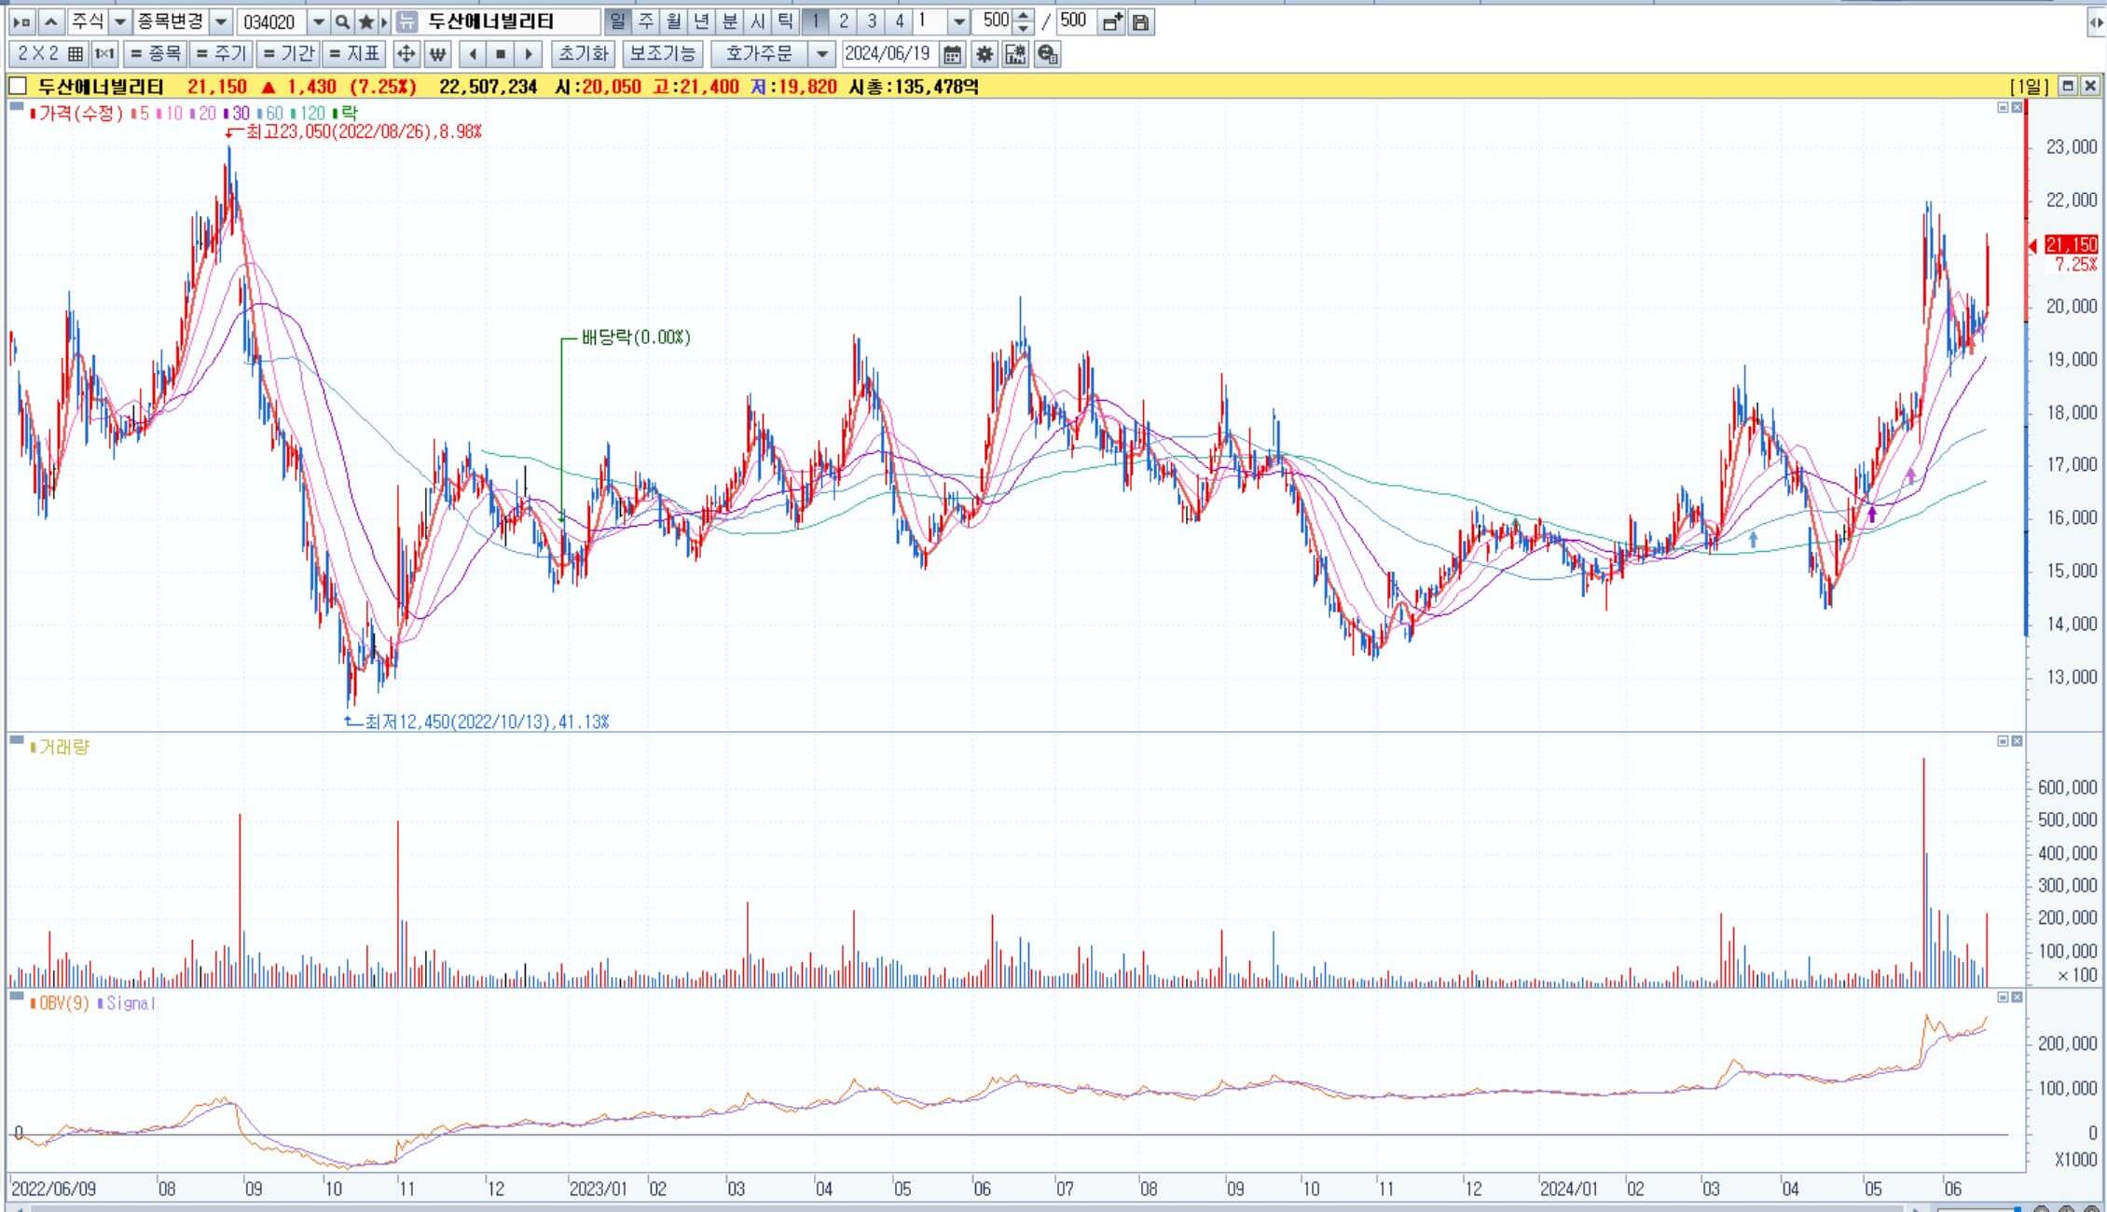Screen dimensions: 2107x1212
Task: Toggle the = 지표 sync button
Action: pos(354,54)
